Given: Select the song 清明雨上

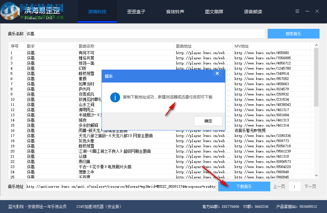Looking at the screenshot, I should (87, 110).
